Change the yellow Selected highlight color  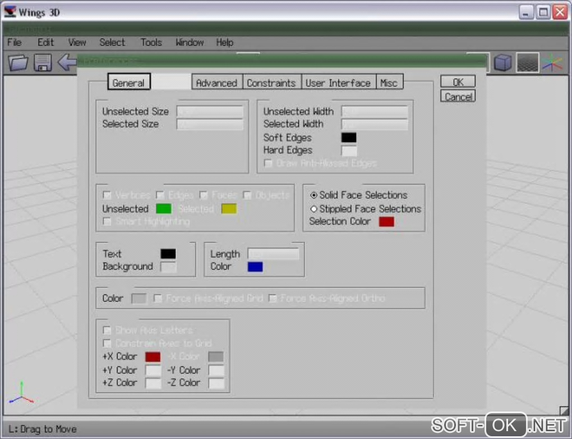(229, 208)
